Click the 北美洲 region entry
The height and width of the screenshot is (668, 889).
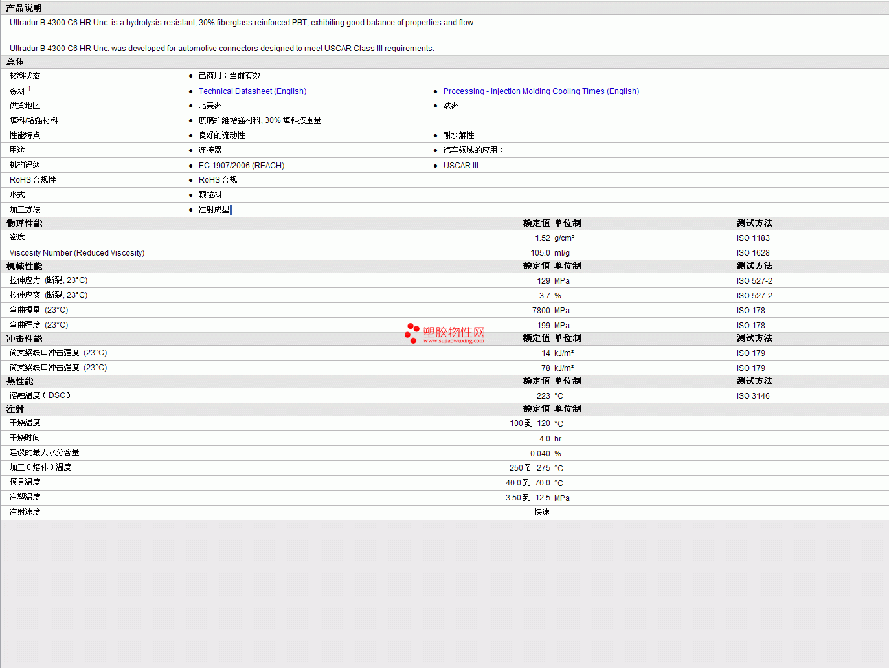tap(210, 106)
